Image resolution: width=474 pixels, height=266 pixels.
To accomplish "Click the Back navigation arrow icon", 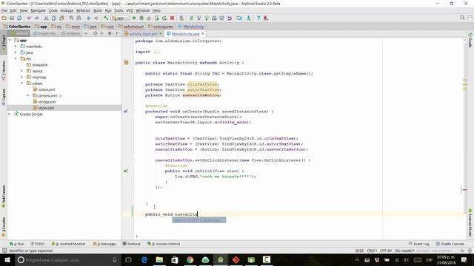I will tap(88, 18).
